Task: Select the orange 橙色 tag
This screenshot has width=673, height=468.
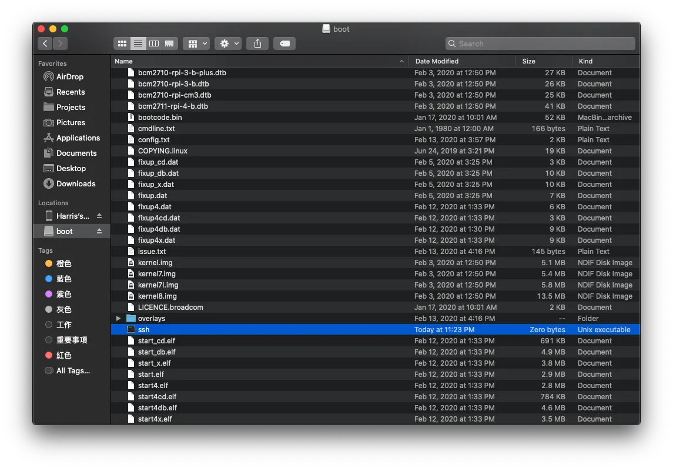Action: [x=63, y=263]
